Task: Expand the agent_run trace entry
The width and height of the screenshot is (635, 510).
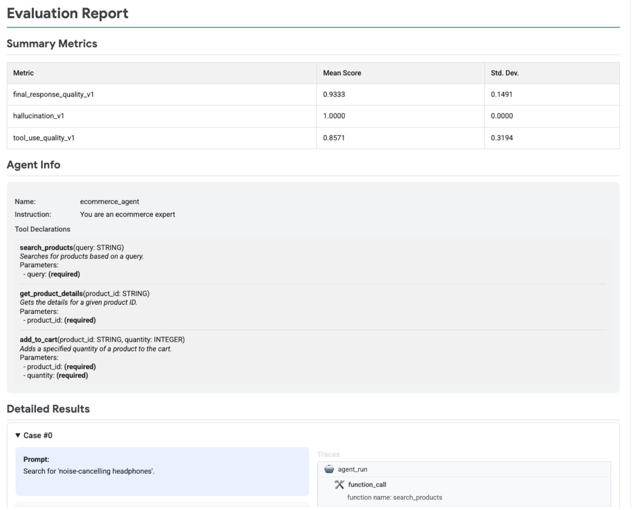Action: pyautogui.click(x=353, y=469)
